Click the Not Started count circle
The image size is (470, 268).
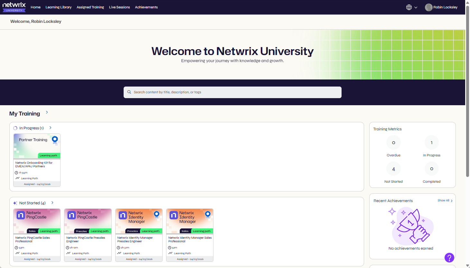tap(393, 169)
